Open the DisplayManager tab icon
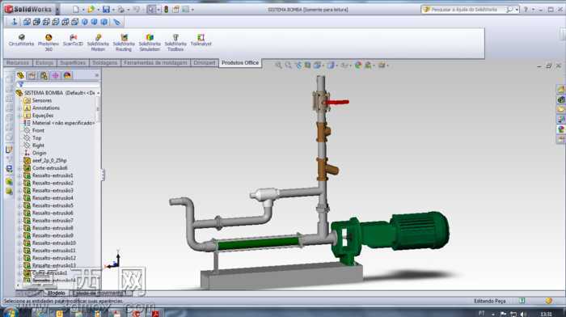This screenshot has height=317, width=566. (67, 75)
